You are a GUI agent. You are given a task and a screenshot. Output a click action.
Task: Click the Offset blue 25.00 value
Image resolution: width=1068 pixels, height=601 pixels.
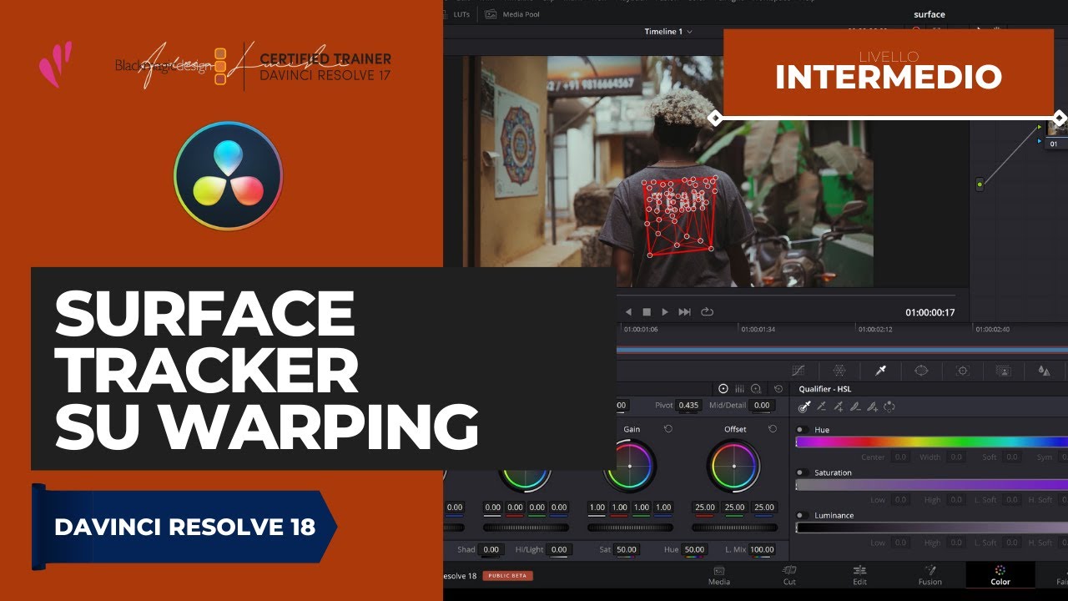[x=763, y=507]
